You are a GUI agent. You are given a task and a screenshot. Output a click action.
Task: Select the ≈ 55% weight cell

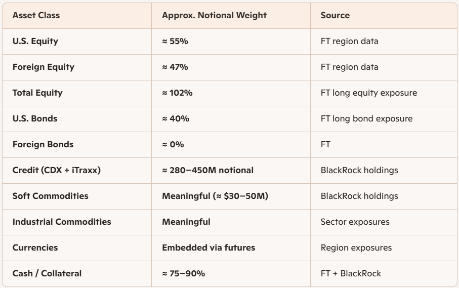click(175, 42)
